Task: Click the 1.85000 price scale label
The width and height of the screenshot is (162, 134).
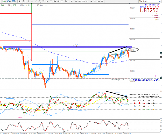Action: [x=133, y=40]
